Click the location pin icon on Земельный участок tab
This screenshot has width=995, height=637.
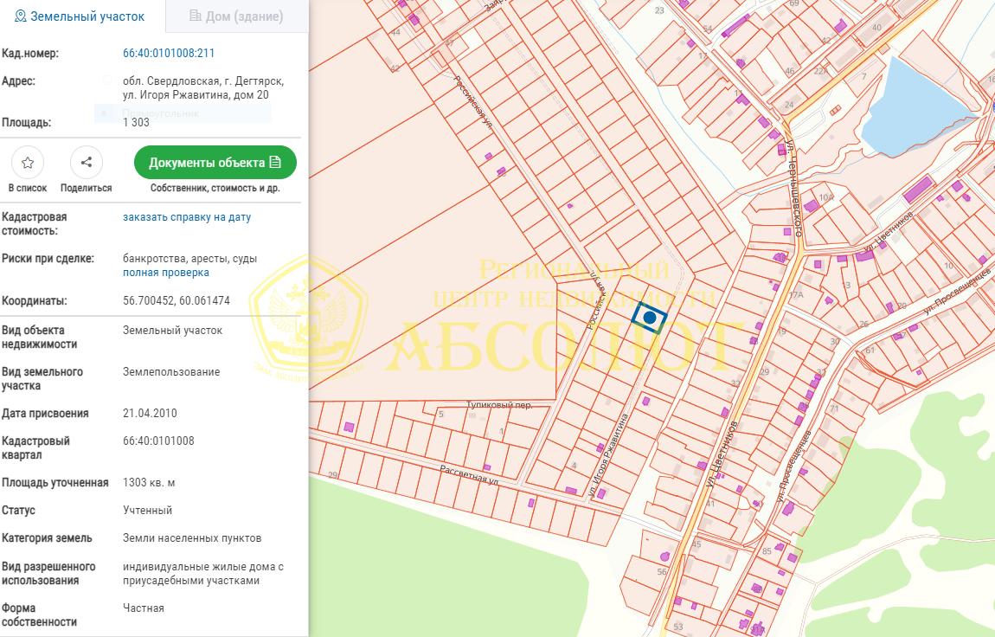pos(20,16)
